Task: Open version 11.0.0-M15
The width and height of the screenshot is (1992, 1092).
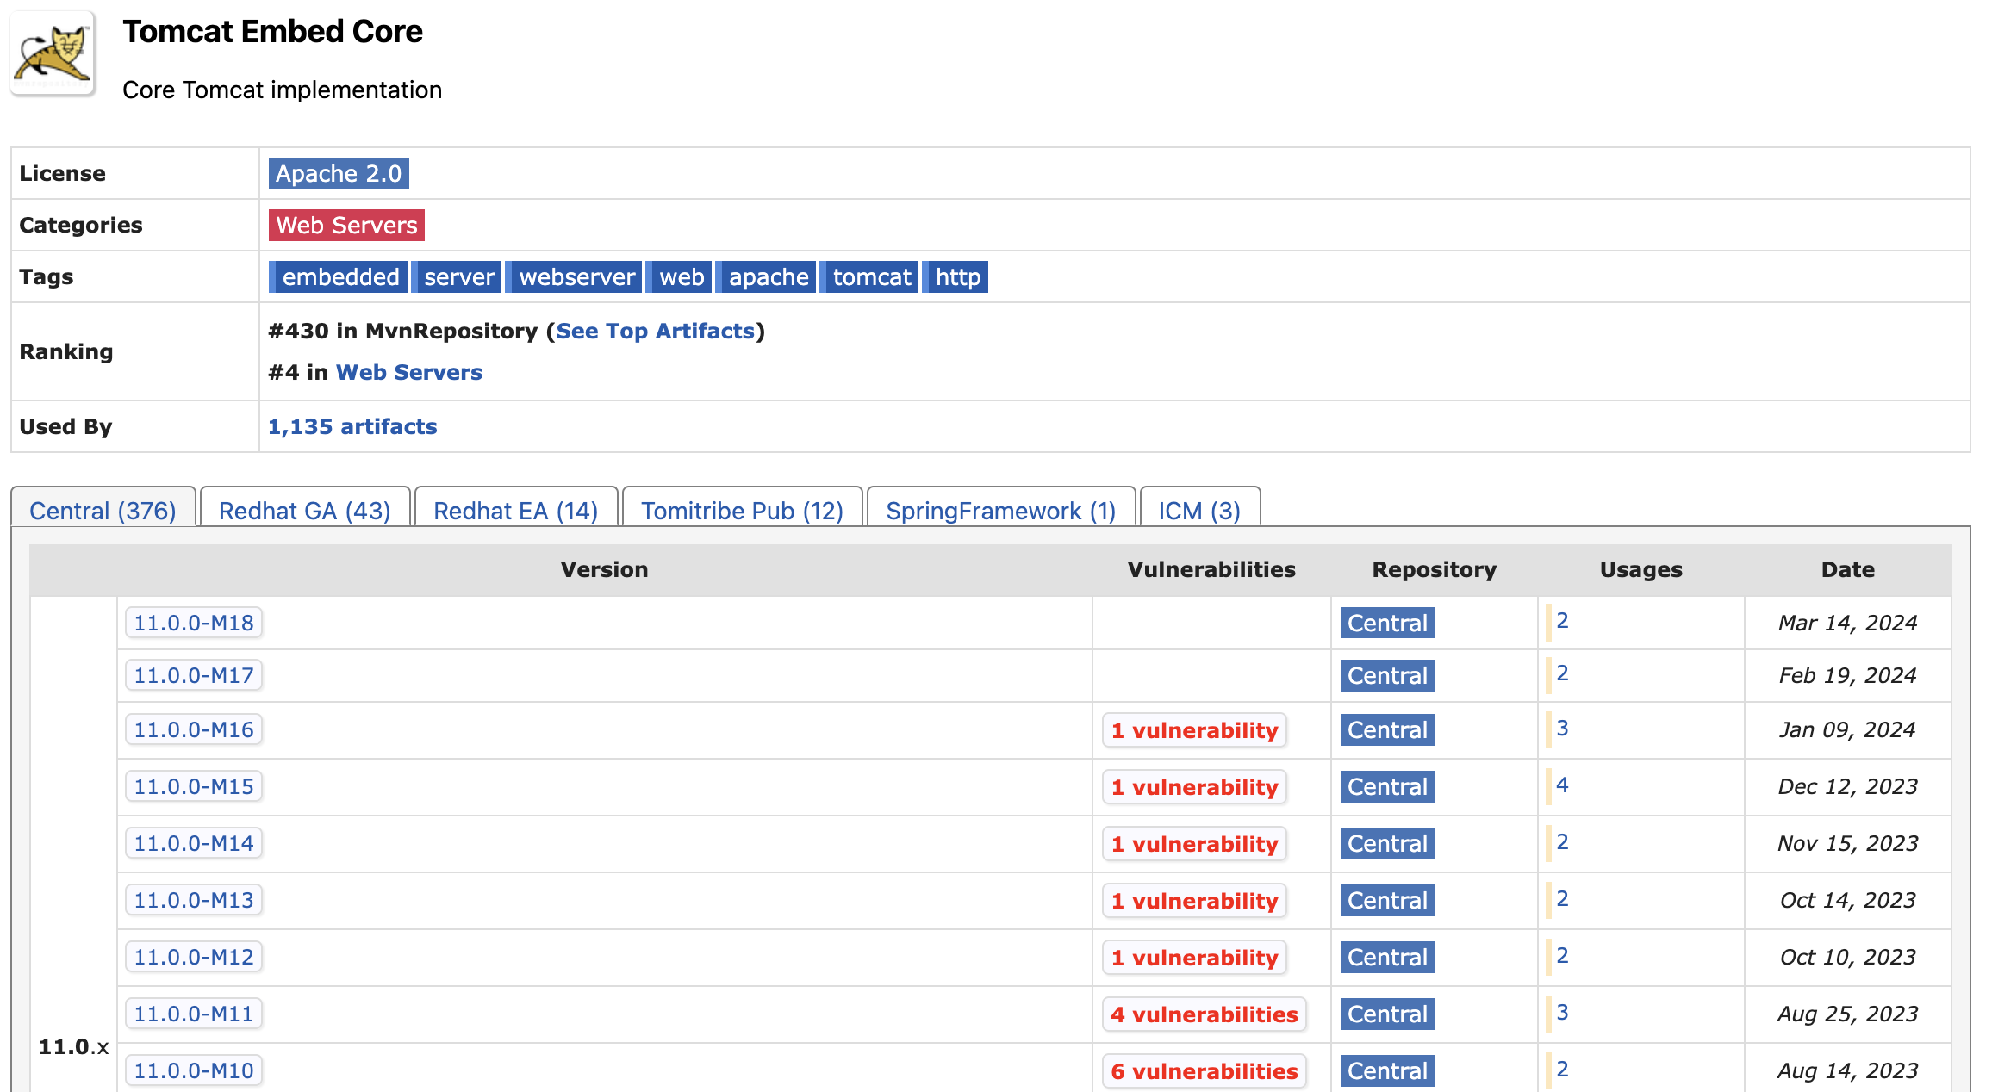Action: click(x=194, y=786)
